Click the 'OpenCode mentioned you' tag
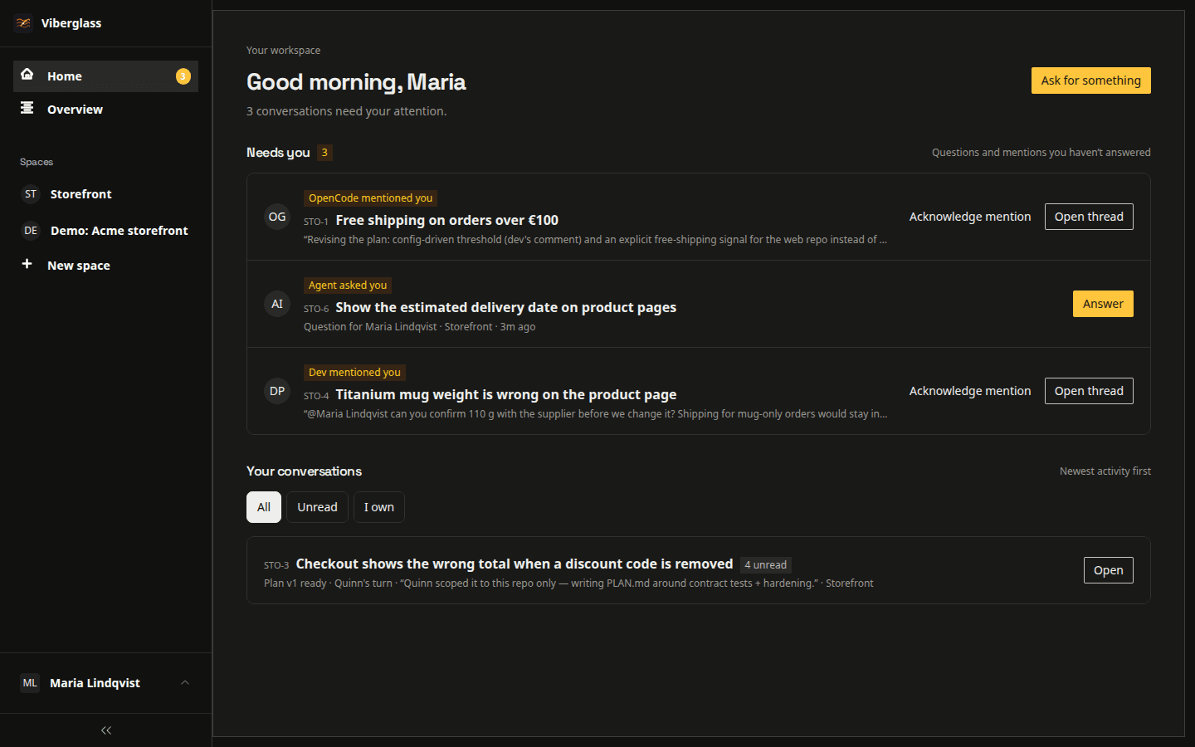Image resolution: width=1195 pixels, height=747 pixels. click(371, 198)
